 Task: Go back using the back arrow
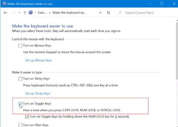6,13
